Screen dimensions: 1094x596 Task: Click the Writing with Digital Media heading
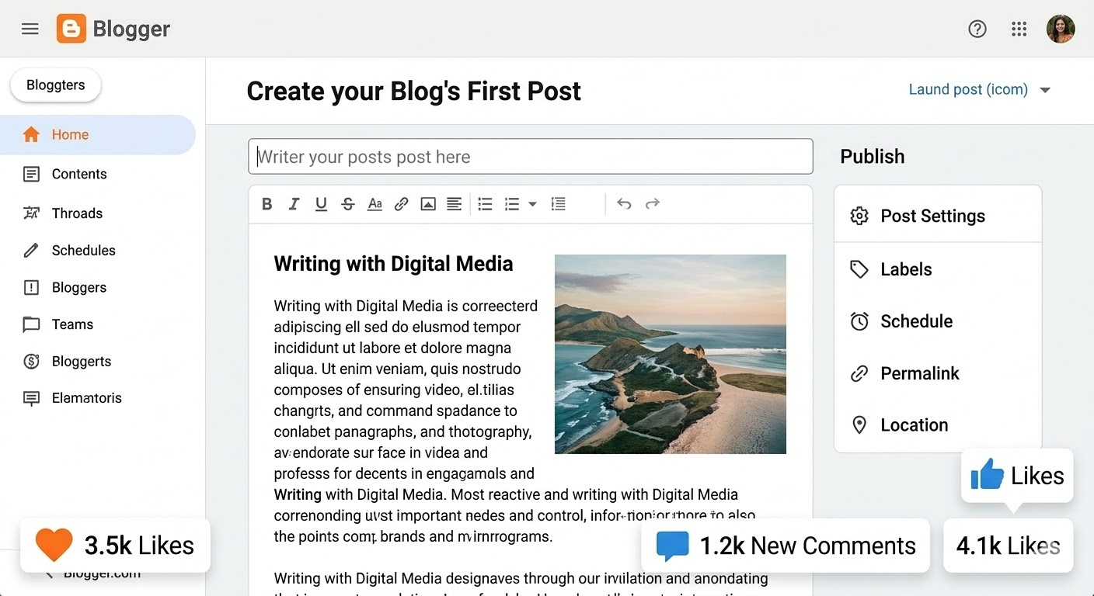pos(393,264)
